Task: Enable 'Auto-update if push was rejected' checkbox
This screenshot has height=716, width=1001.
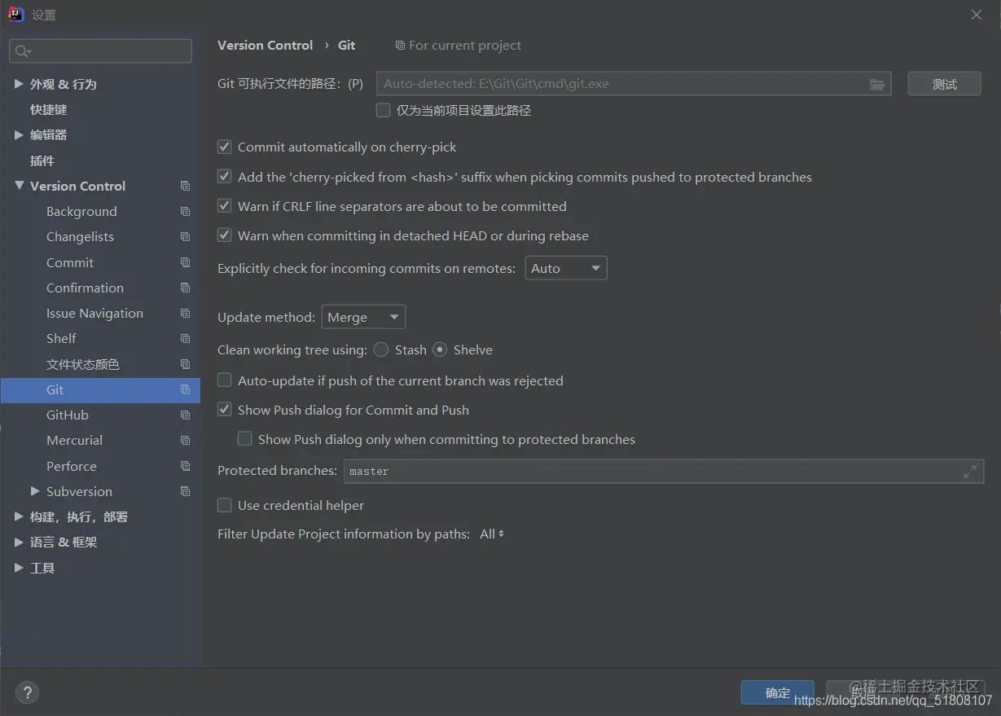Action: coord(224,380)
